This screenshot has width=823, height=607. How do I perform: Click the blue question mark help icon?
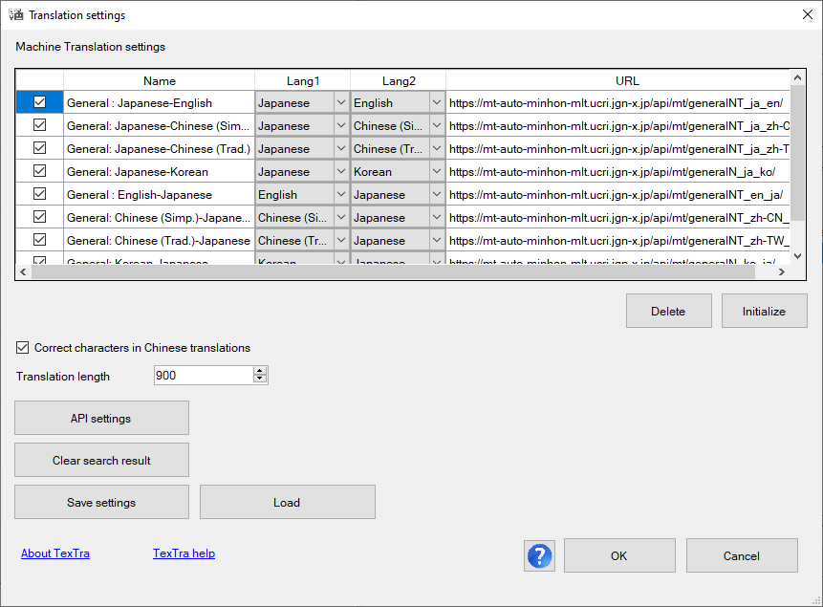tap(539, 555)
